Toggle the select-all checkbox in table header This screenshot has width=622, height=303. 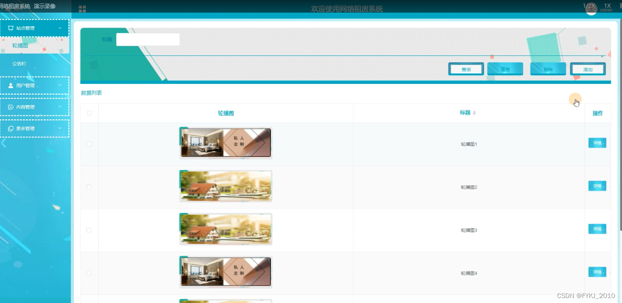pos(89,113)
